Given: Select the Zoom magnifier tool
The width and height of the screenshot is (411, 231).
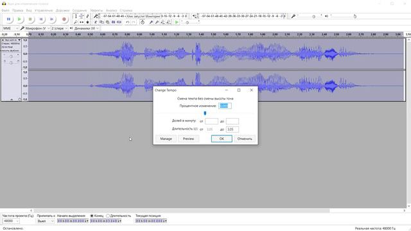Looking at the screenshot, I should (x=76, y=22).
